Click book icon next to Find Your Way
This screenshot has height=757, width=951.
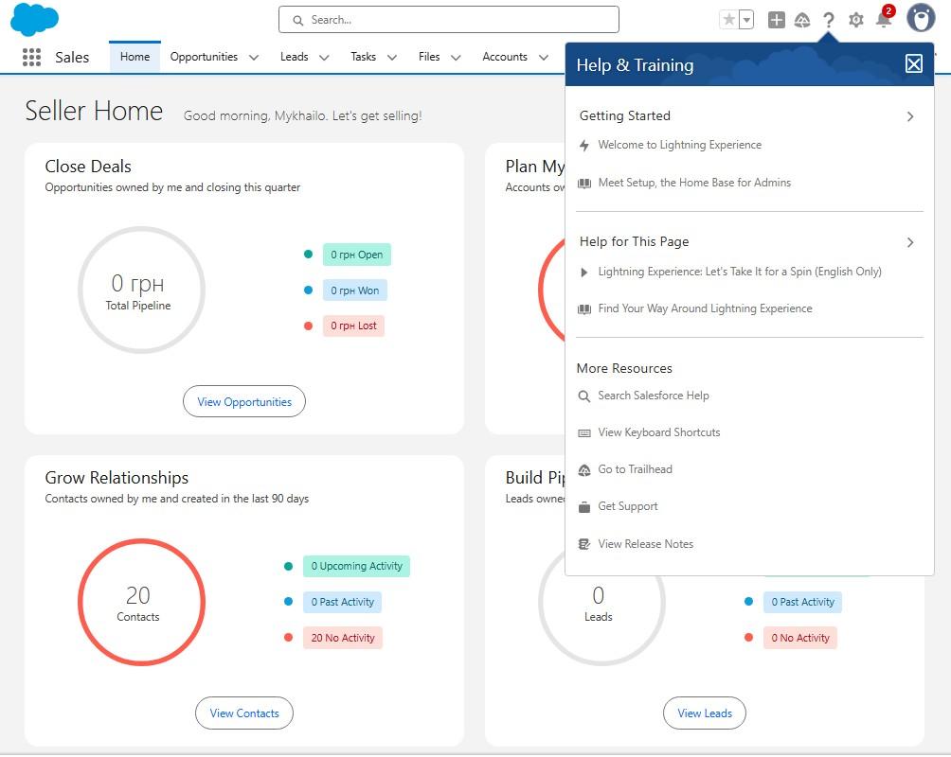(x=584, y=309)
